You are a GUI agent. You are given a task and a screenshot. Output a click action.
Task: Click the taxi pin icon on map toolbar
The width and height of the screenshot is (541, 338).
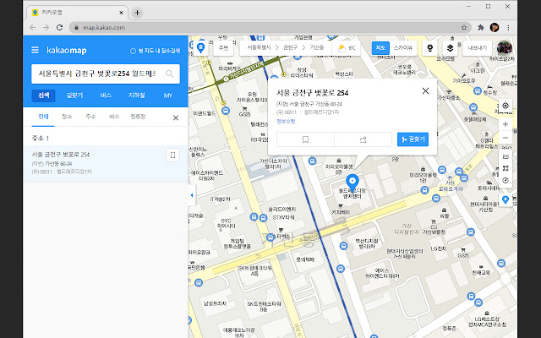click(200, 48)
